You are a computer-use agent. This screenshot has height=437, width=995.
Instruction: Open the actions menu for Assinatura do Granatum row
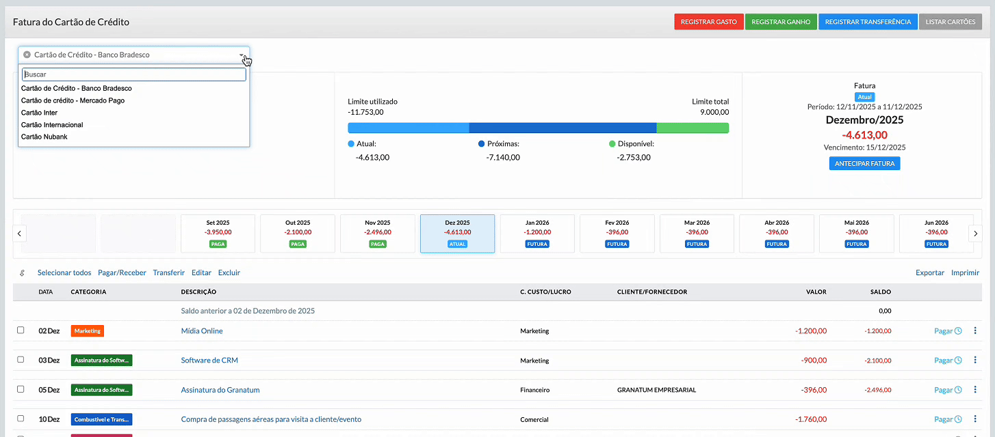pos(975,390)
